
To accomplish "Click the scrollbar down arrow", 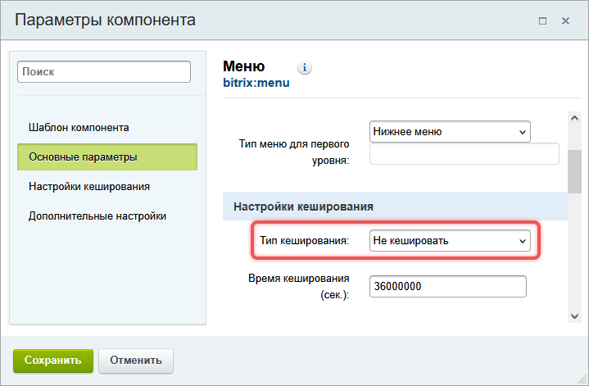I will [574, 315].
